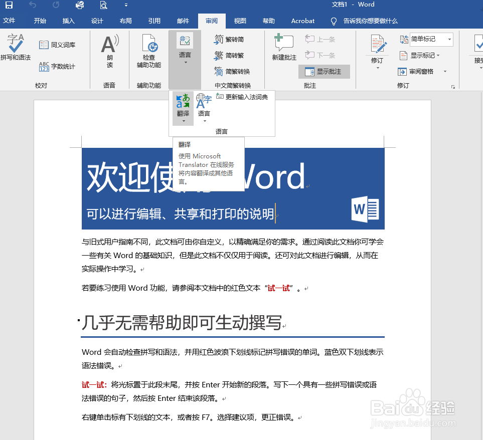
Task: Open the 文件 tab
Action: (x=9, y=21)
